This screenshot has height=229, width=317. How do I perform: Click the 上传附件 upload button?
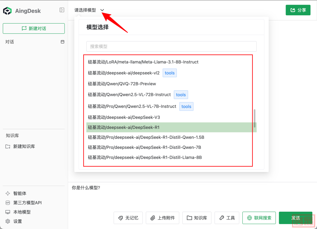(163, 218)
